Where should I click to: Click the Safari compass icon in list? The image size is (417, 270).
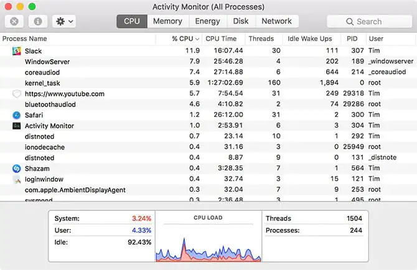[17, 115]
